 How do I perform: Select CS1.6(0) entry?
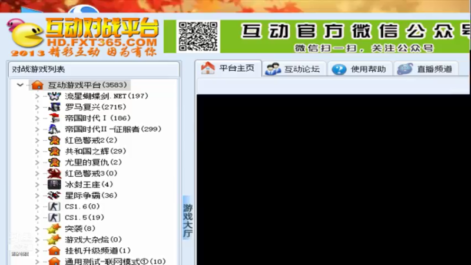[x=82, y=207]
